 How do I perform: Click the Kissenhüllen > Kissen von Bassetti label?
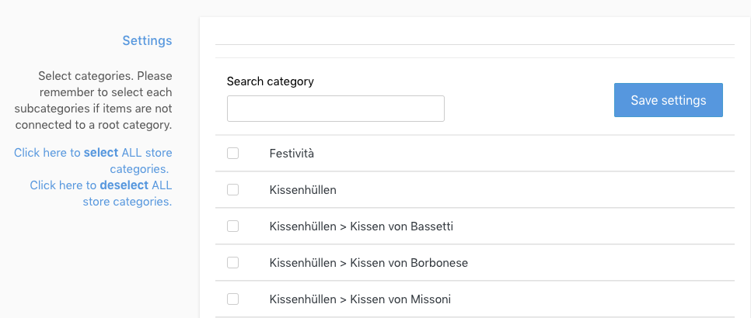click(x=361, y=226)
